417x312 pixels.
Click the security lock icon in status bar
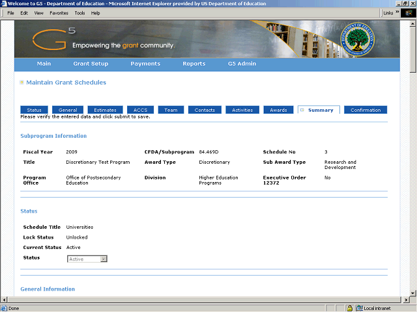pyautogui.click(x=350, y=308)
